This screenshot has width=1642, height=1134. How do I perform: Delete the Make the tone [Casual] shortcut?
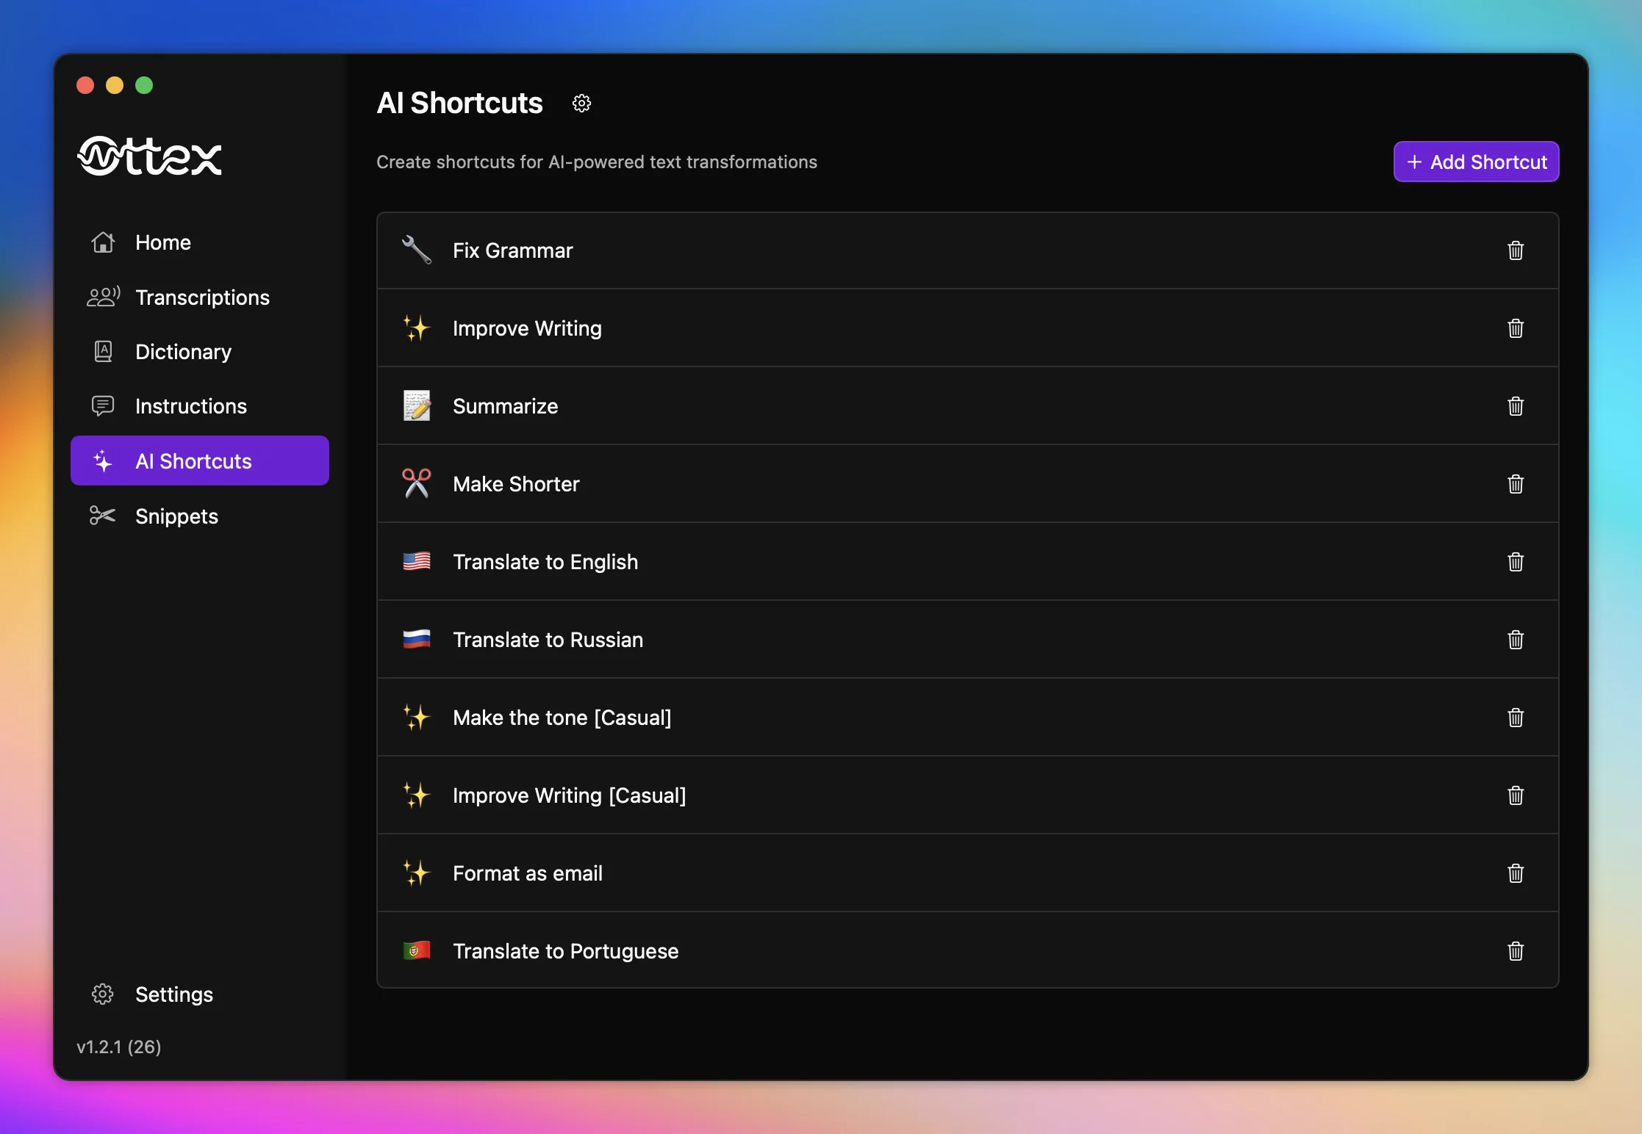[1516, 718]
